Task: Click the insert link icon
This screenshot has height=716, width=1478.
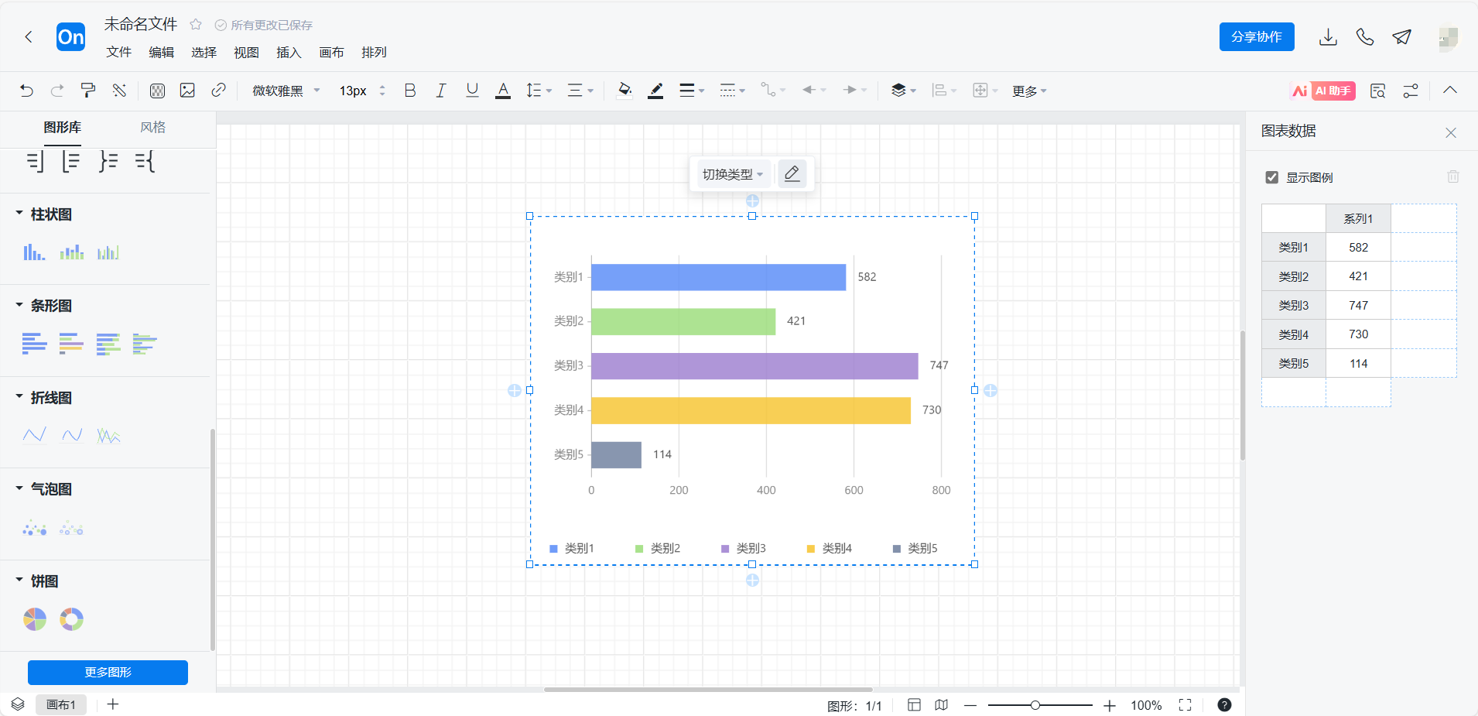Action: 218,91
